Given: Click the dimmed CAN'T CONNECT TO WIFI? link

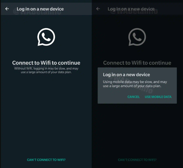Looking at the screenshot, I should 137,160.
